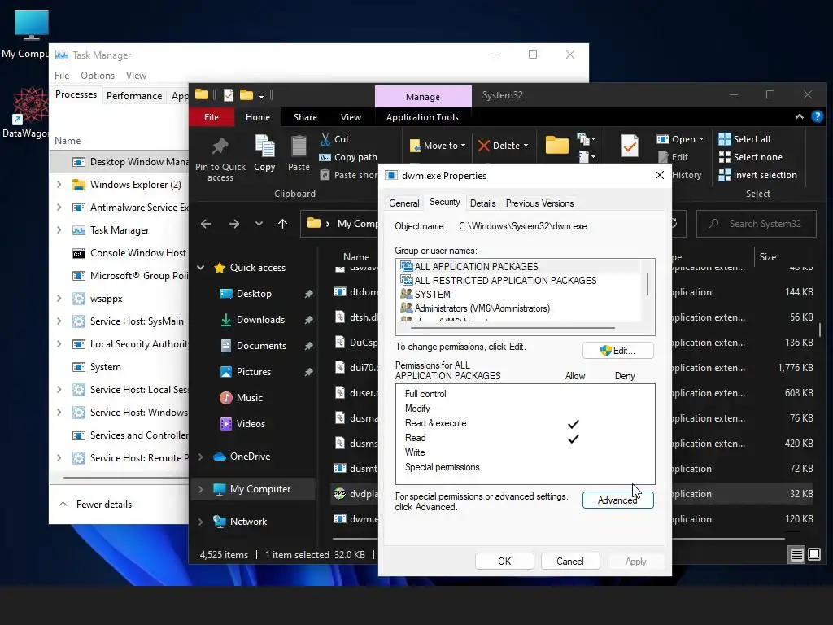Viewport: 833px width, 625px height.
Task: Select Desktop Window Manager process row
Action: [x=120, y=162]
